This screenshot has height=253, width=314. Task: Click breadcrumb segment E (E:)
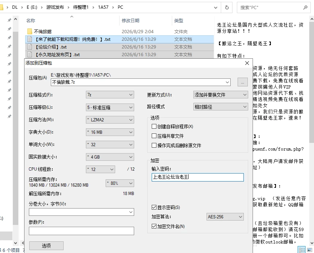(x=32, y=7)
